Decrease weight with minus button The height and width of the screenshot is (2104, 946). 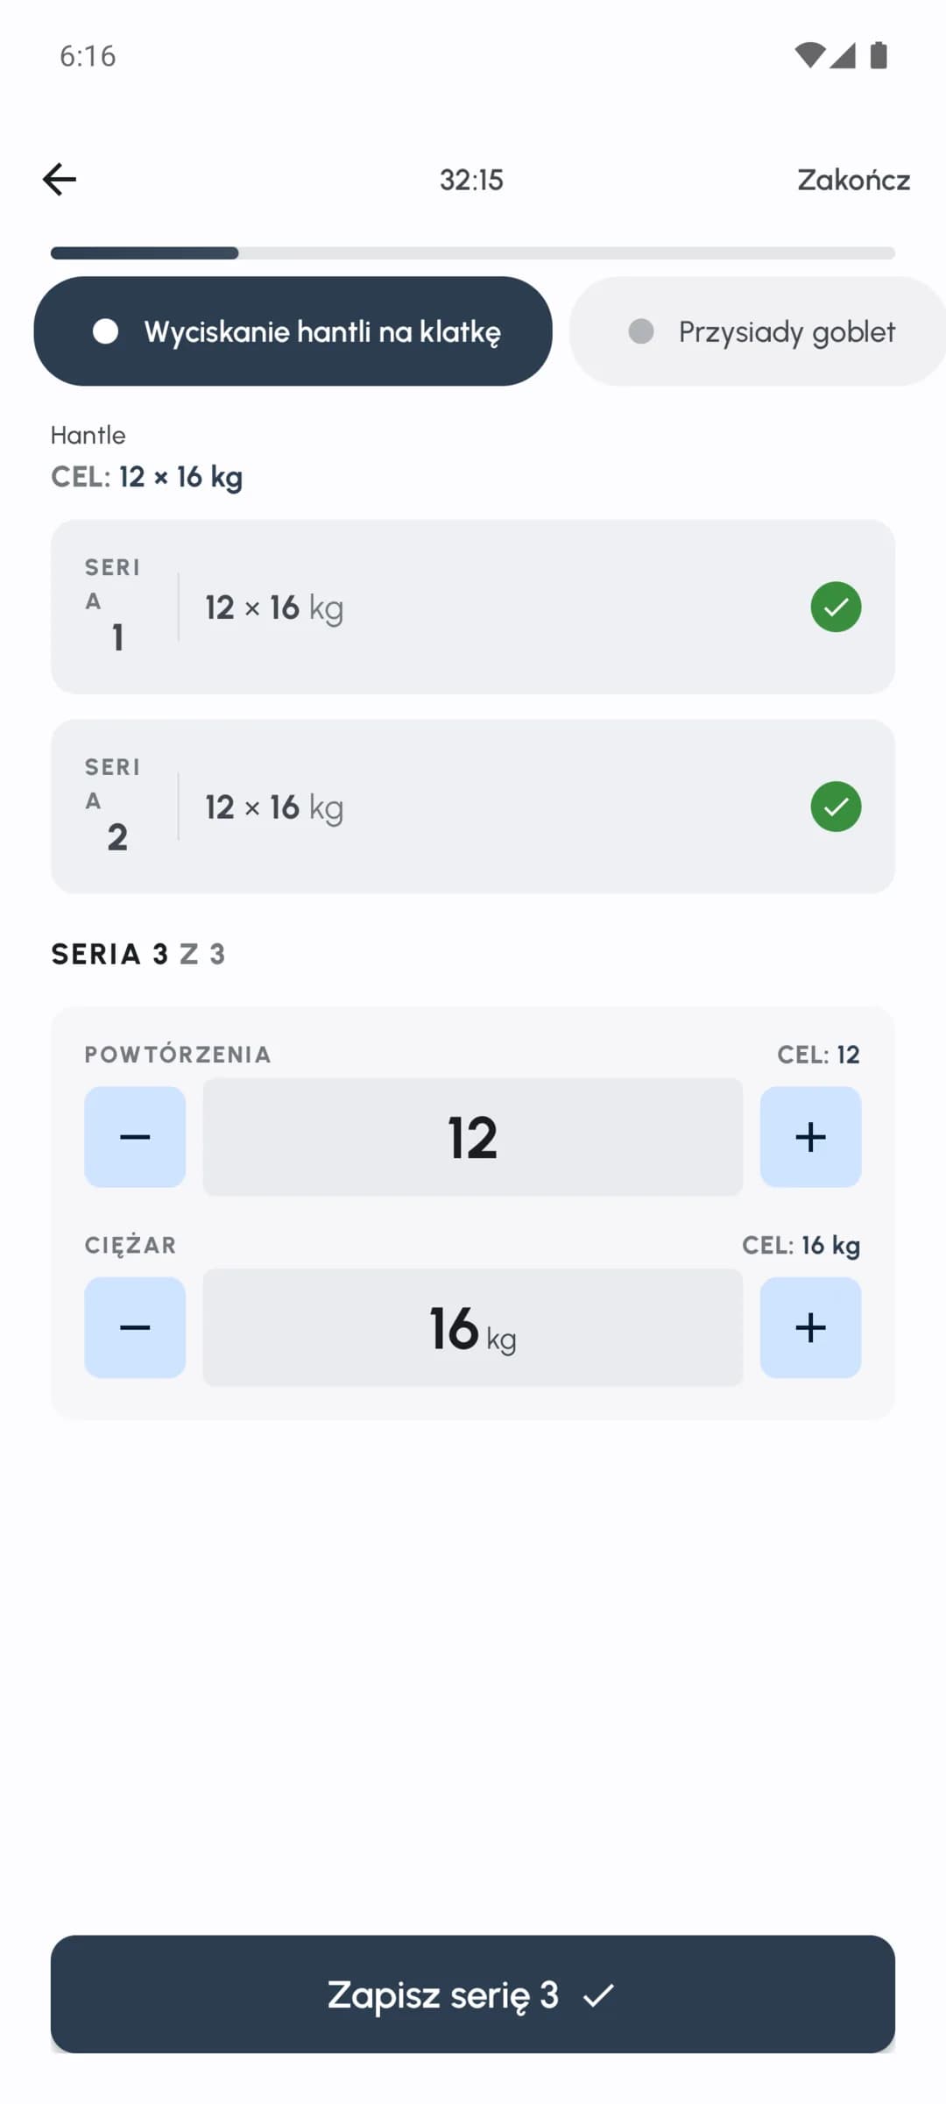135,1327
